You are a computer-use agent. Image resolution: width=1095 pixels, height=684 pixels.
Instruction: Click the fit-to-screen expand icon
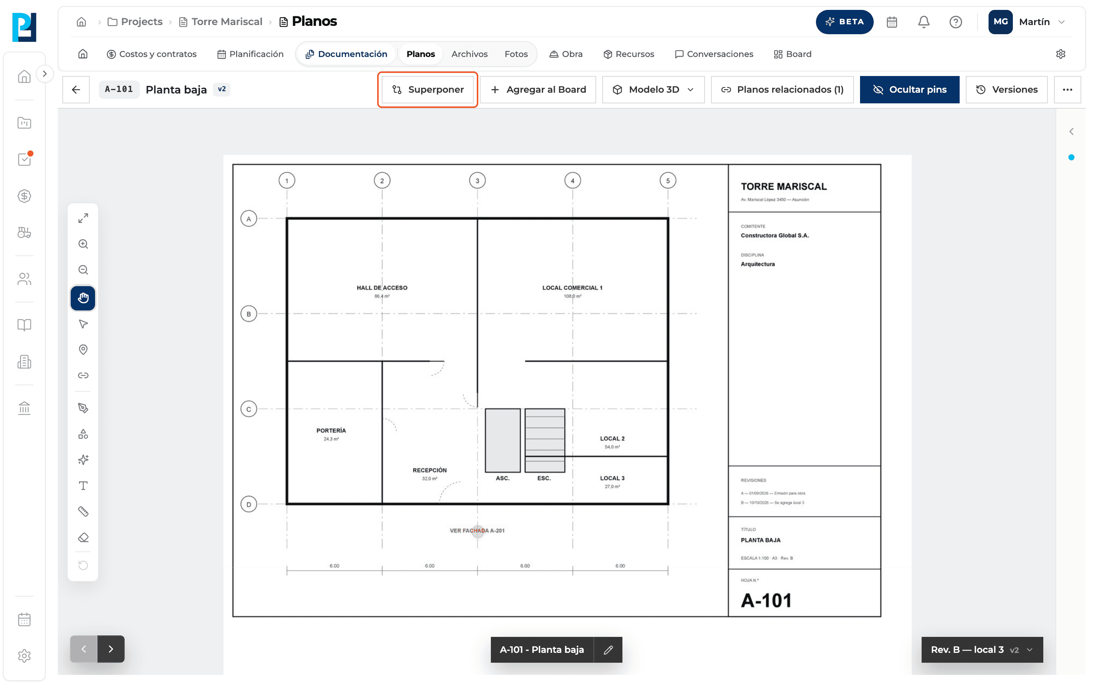click(83, 218)
